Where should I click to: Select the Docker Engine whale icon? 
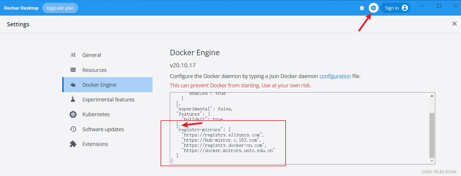click(x=73, y=85)
